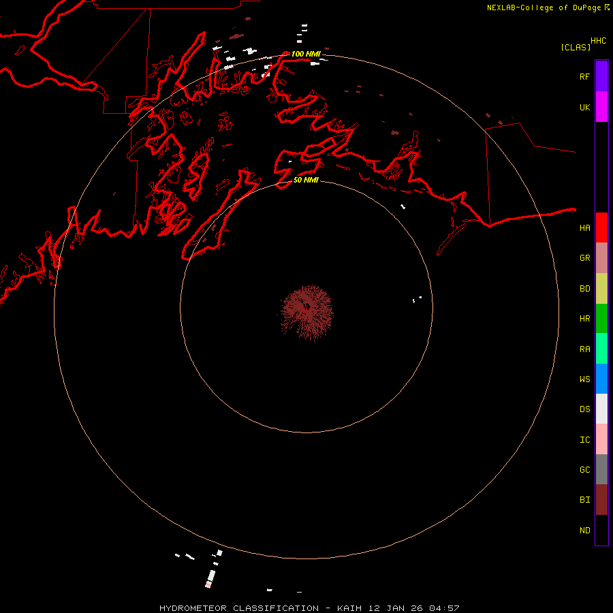
Task: Click the NEXLAB-College of DuPage credit
Action: (x=544, y=7)
